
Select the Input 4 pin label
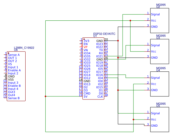13,89
